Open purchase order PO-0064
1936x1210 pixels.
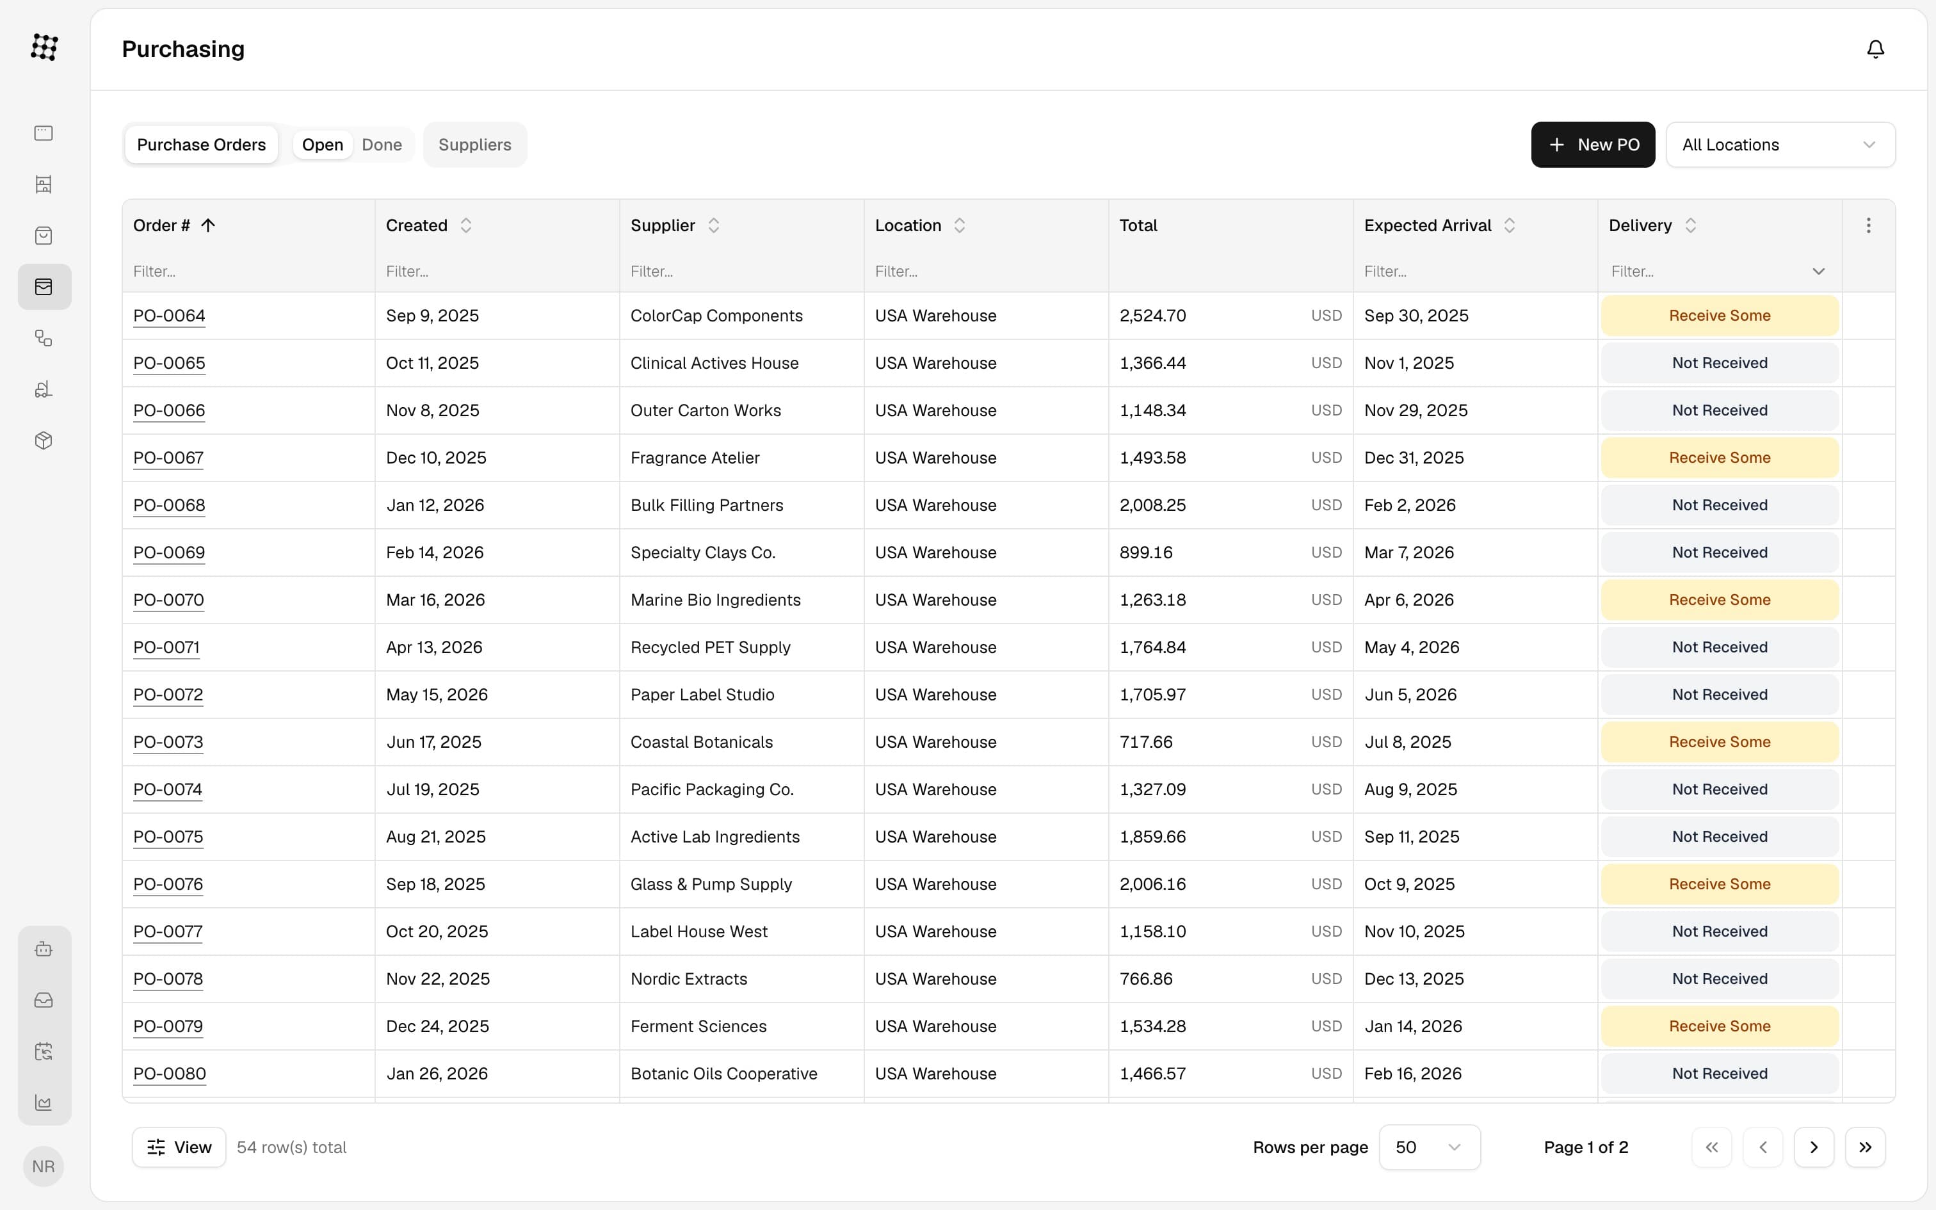click(169, 315)
